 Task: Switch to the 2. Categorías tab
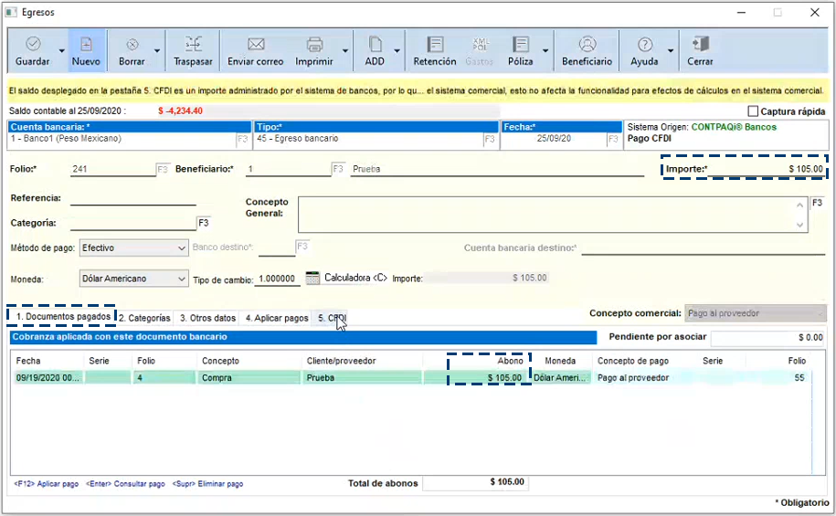(x=145, y=318)
